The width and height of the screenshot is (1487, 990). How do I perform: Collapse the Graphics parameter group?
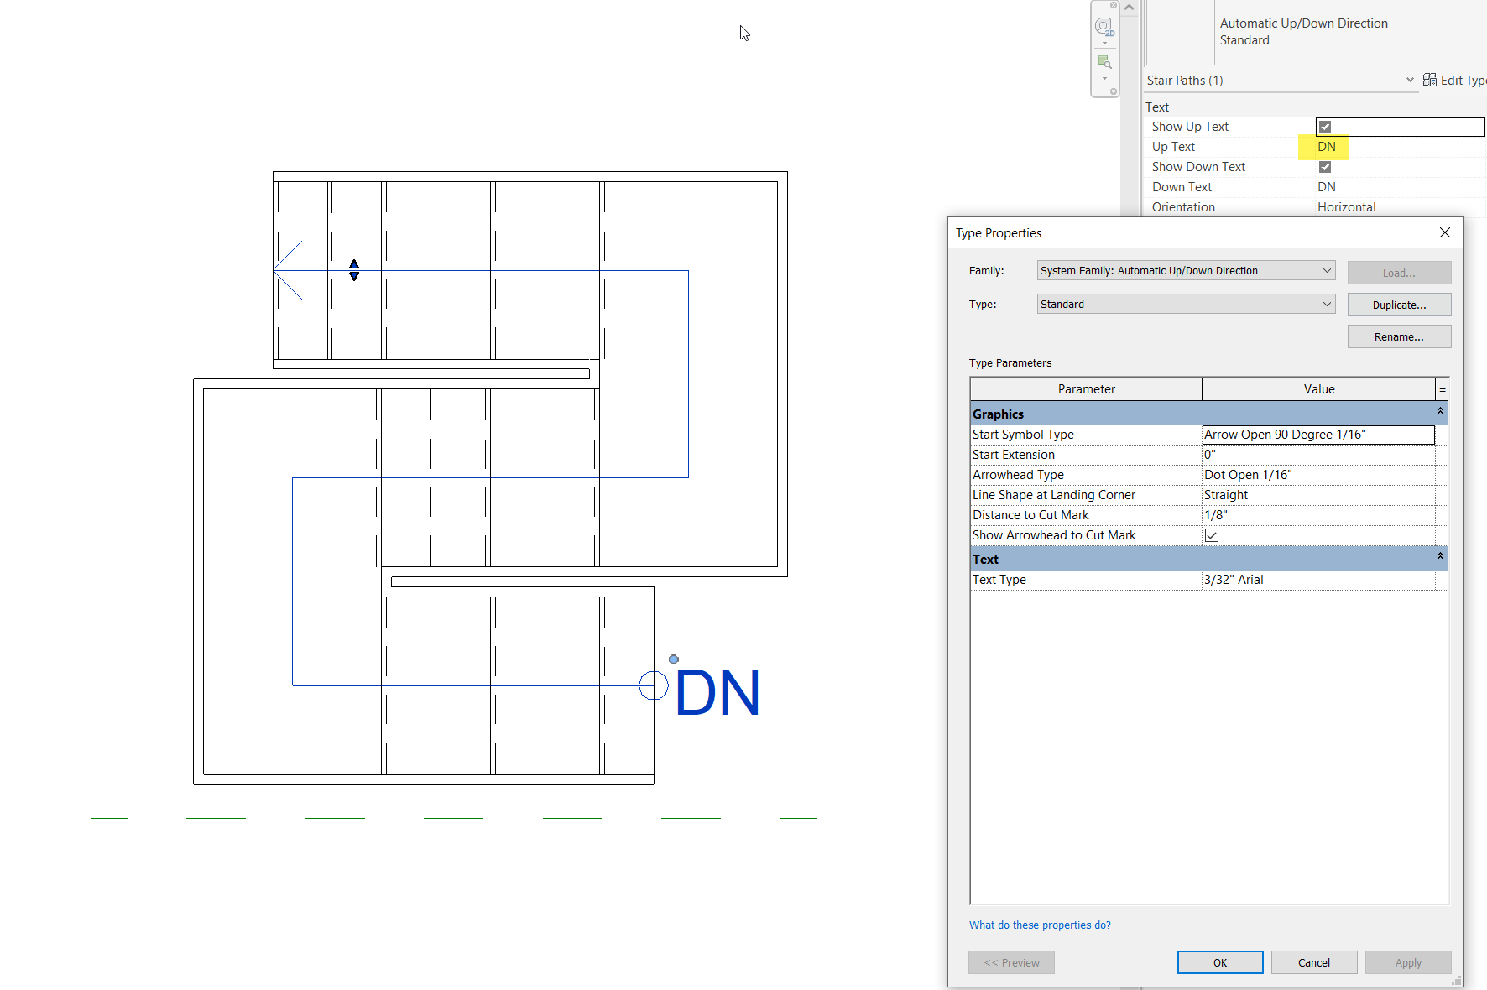pos(1440,411)
